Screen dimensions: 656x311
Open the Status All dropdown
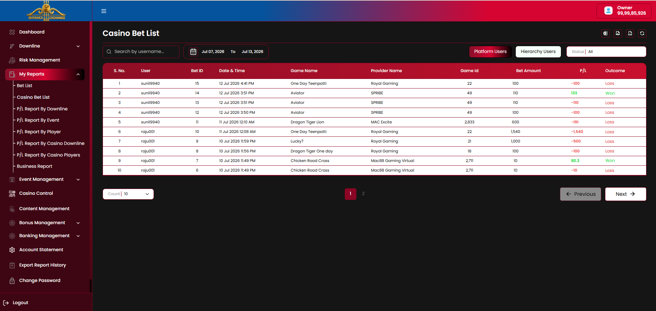606,52
